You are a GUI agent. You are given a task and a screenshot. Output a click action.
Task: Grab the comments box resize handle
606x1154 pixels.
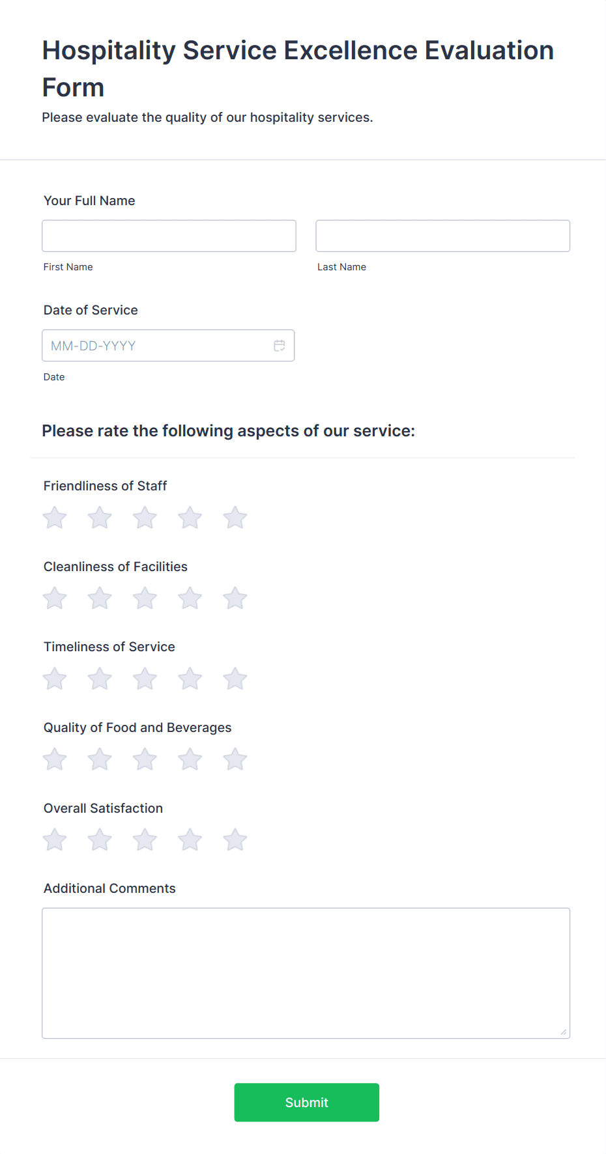tap(564, 1032)
